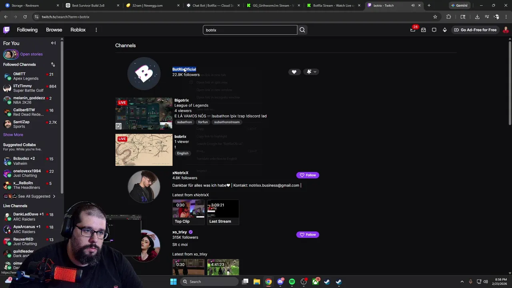Switch to Chat Bot BotRix tab
512x288 pixels.
click(213, 6)
